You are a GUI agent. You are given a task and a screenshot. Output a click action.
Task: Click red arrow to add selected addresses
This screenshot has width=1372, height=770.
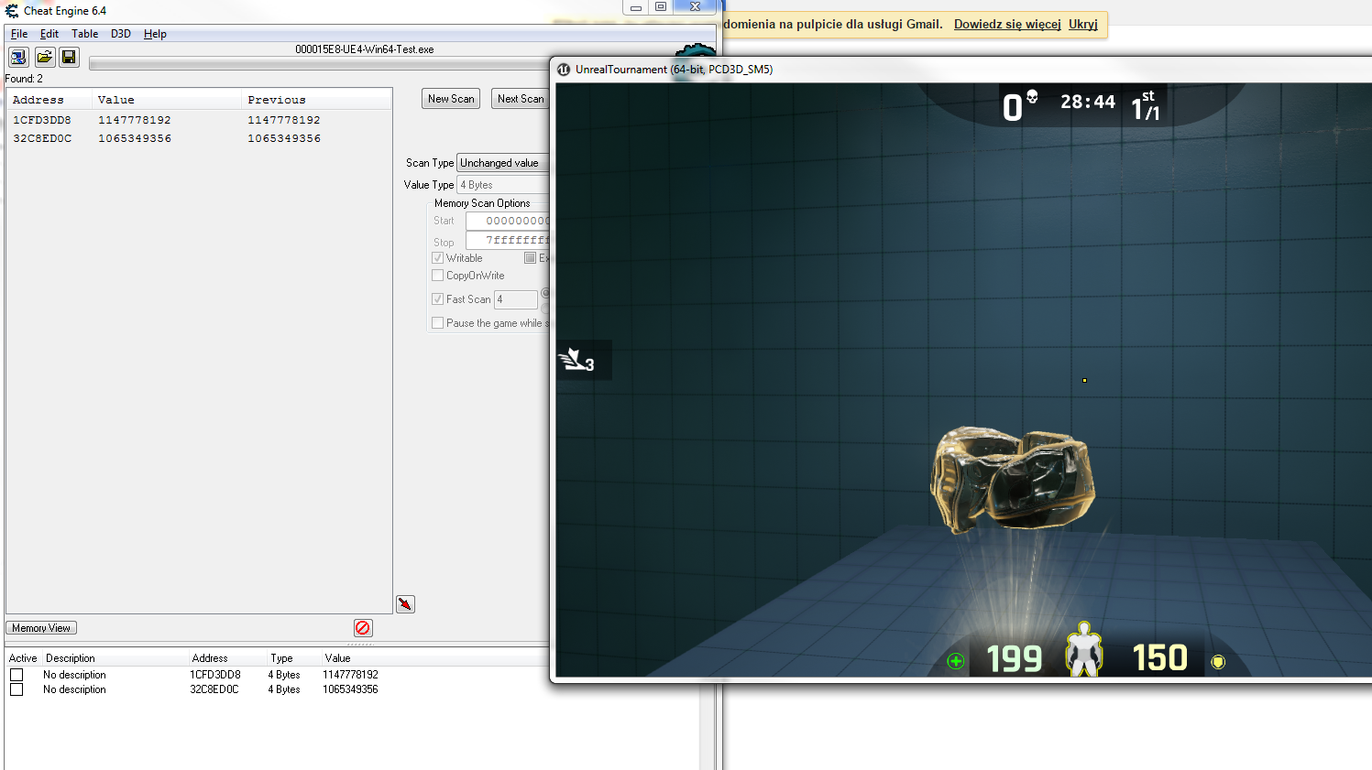(x=405, y=604)
